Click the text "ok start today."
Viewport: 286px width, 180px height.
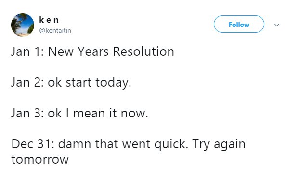90,83
